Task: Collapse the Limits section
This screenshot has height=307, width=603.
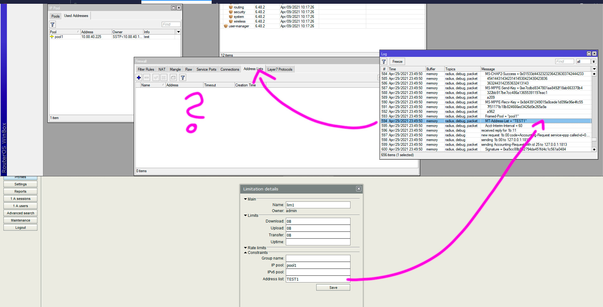Action: tap(246, 216)
